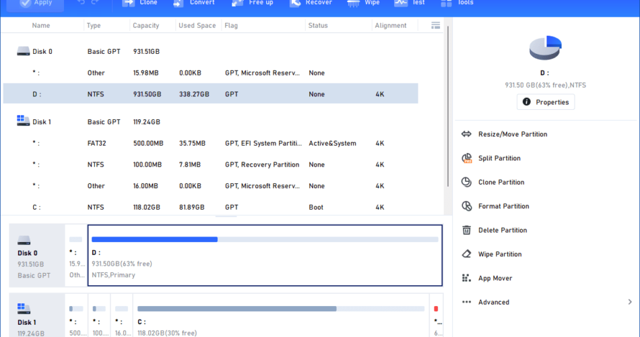Click the Alignment column header
The image size is (640, 337).
391,26
